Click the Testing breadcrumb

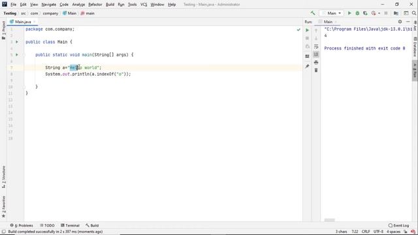point(10,13)
